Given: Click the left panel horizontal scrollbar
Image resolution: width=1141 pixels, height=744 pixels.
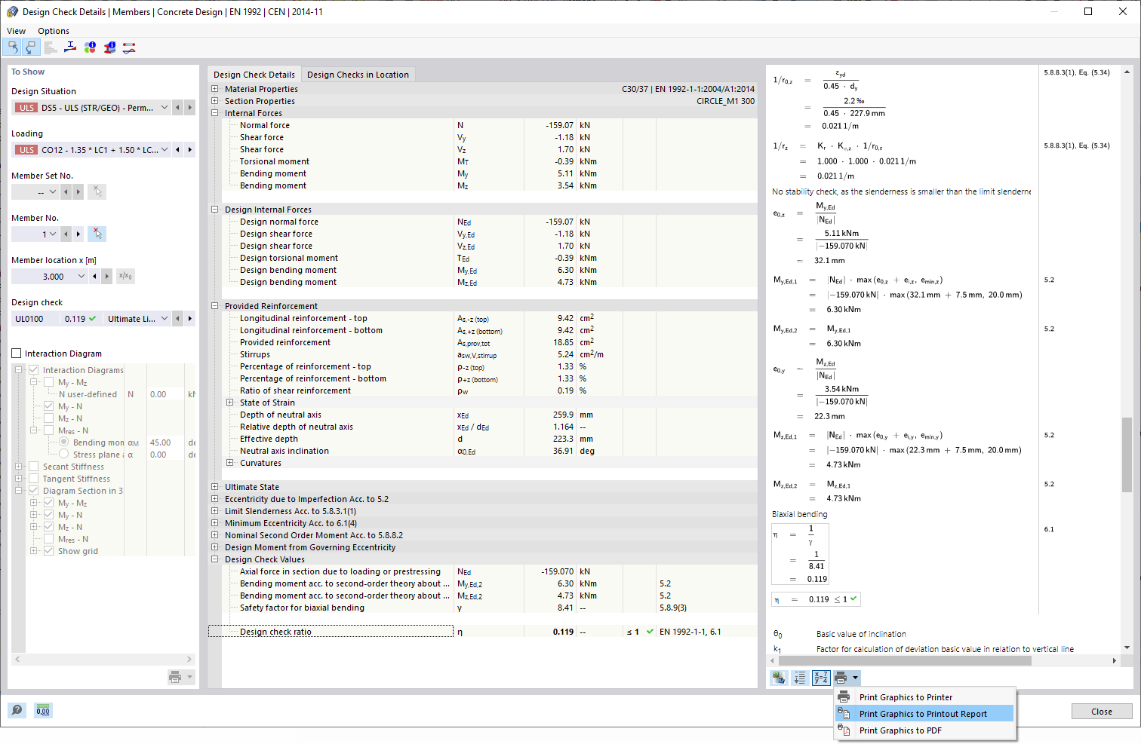Looking at the screenshot, I should [x=104, y=659].
